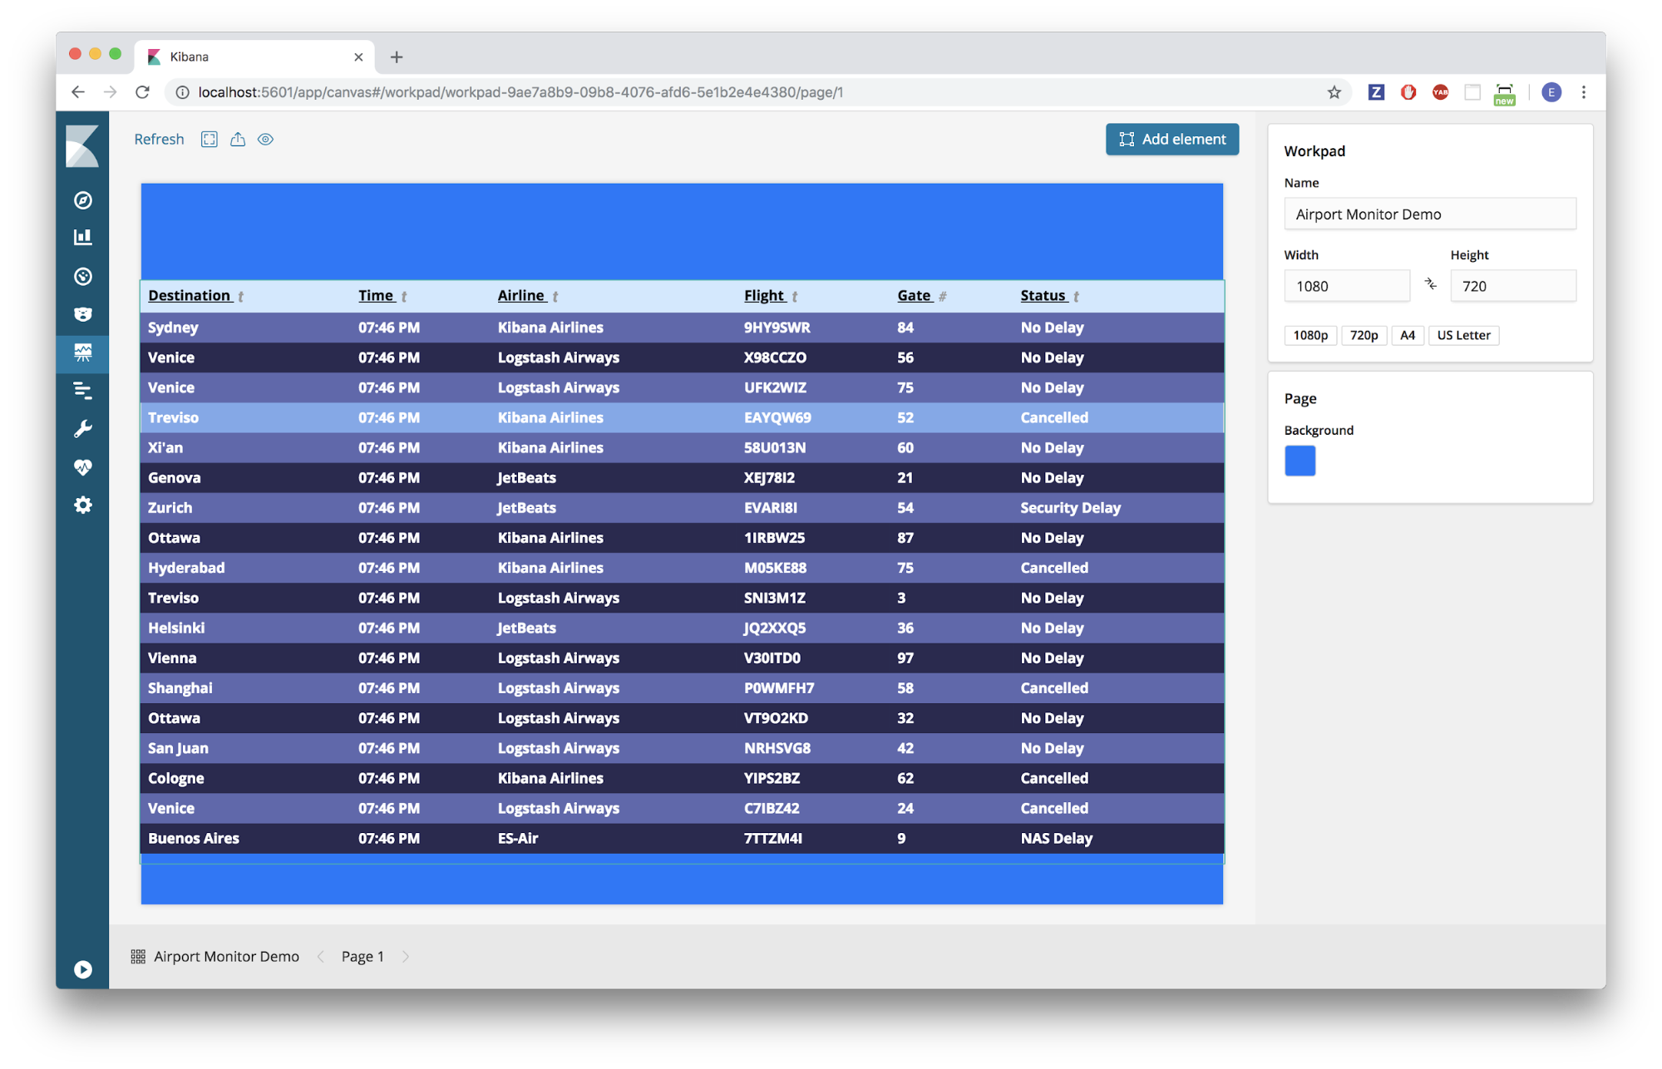
Task: Open Dev Tools wrench icon
Action: tap(82, 429)
